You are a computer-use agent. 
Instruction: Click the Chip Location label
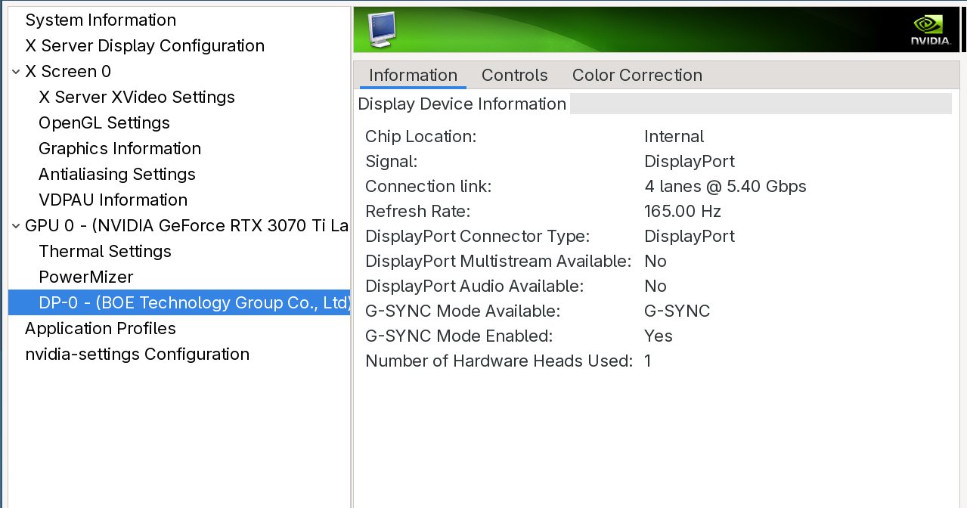421,137
